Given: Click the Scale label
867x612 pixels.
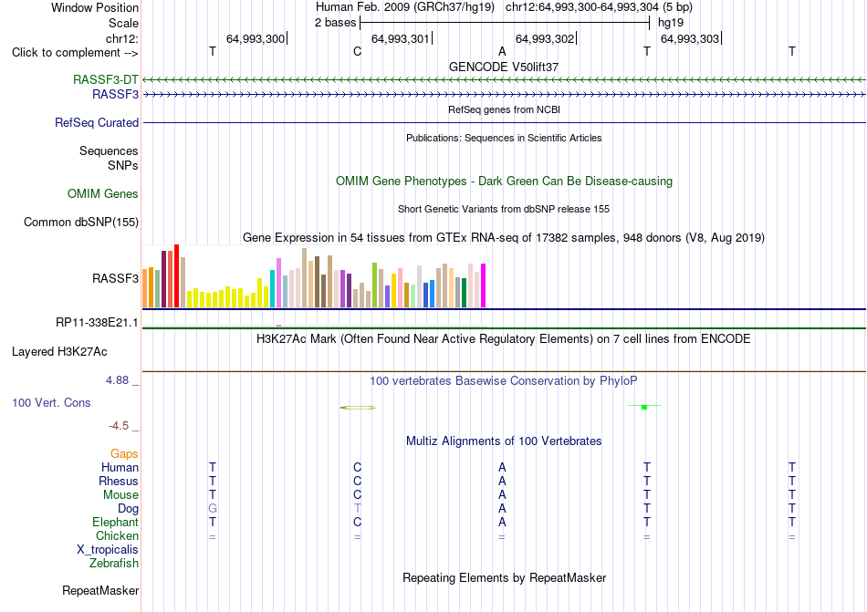Looking at the screenshot, I should [123, 23].
